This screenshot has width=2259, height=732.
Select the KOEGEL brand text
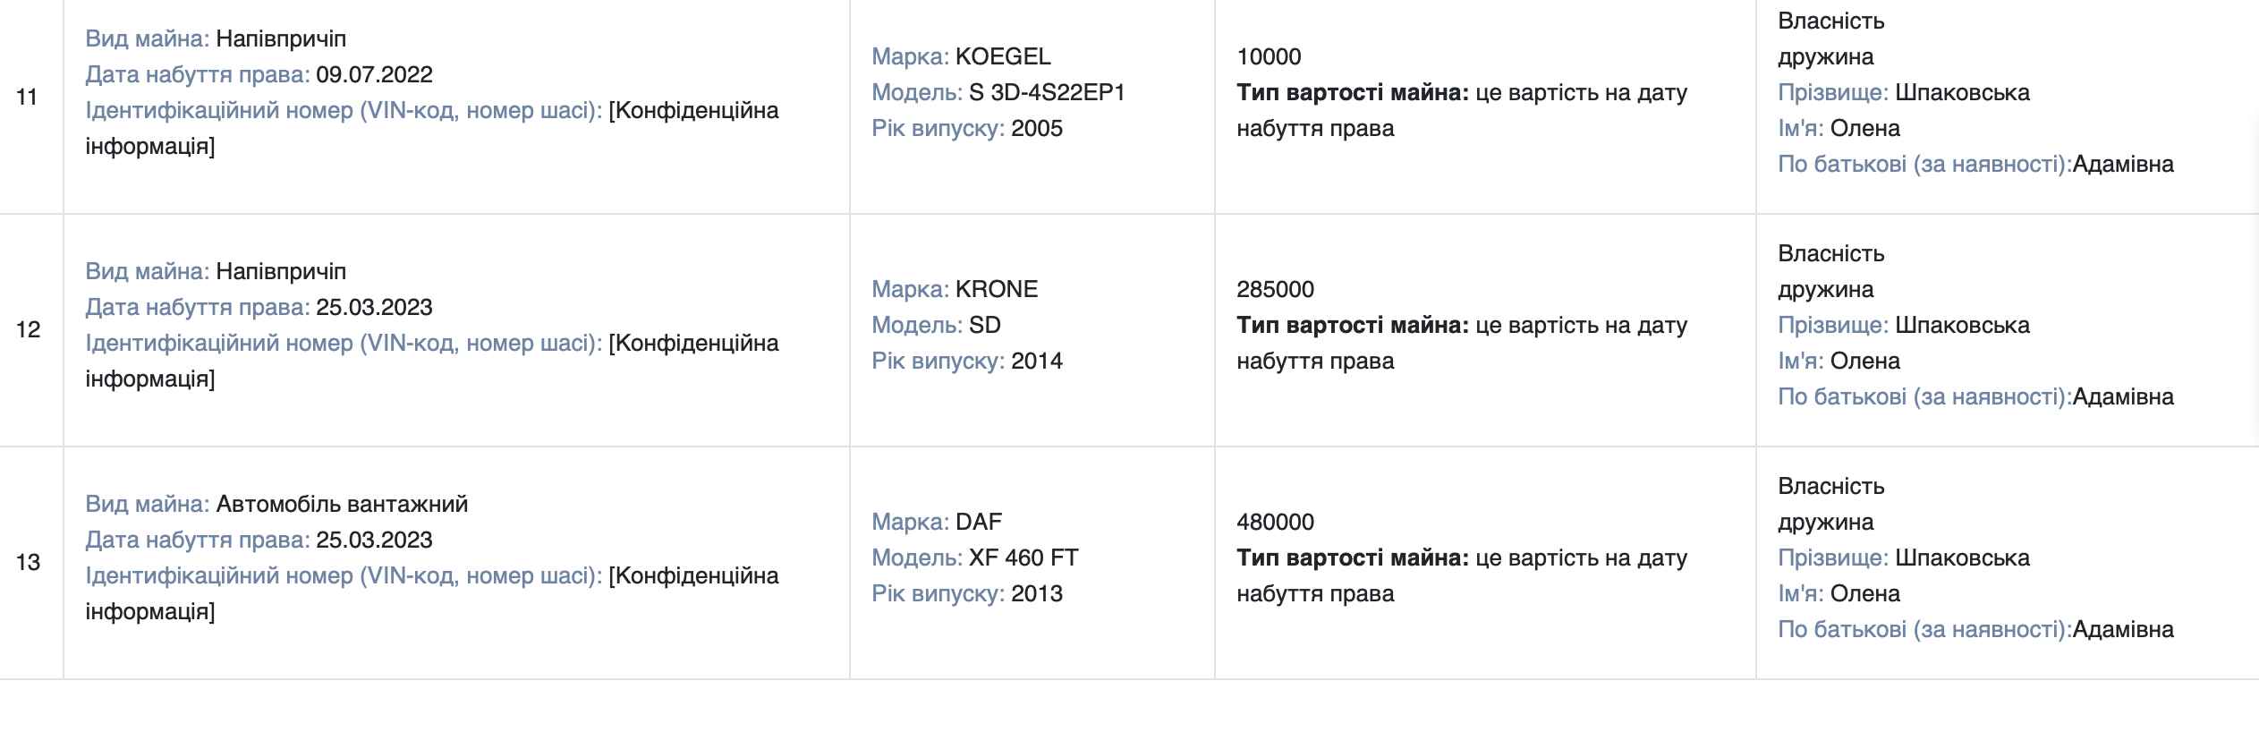[x=1003, y=56]
